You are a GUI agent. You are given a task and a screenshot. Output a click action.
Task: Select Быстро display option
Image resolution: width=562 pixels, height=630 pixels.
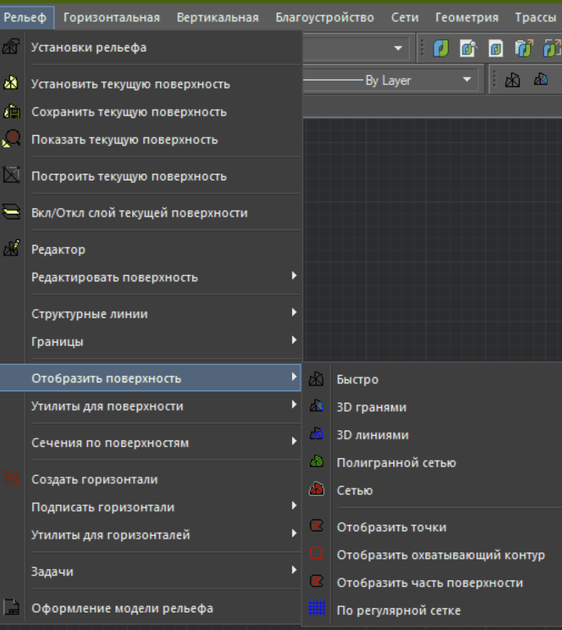coord(357,379)
